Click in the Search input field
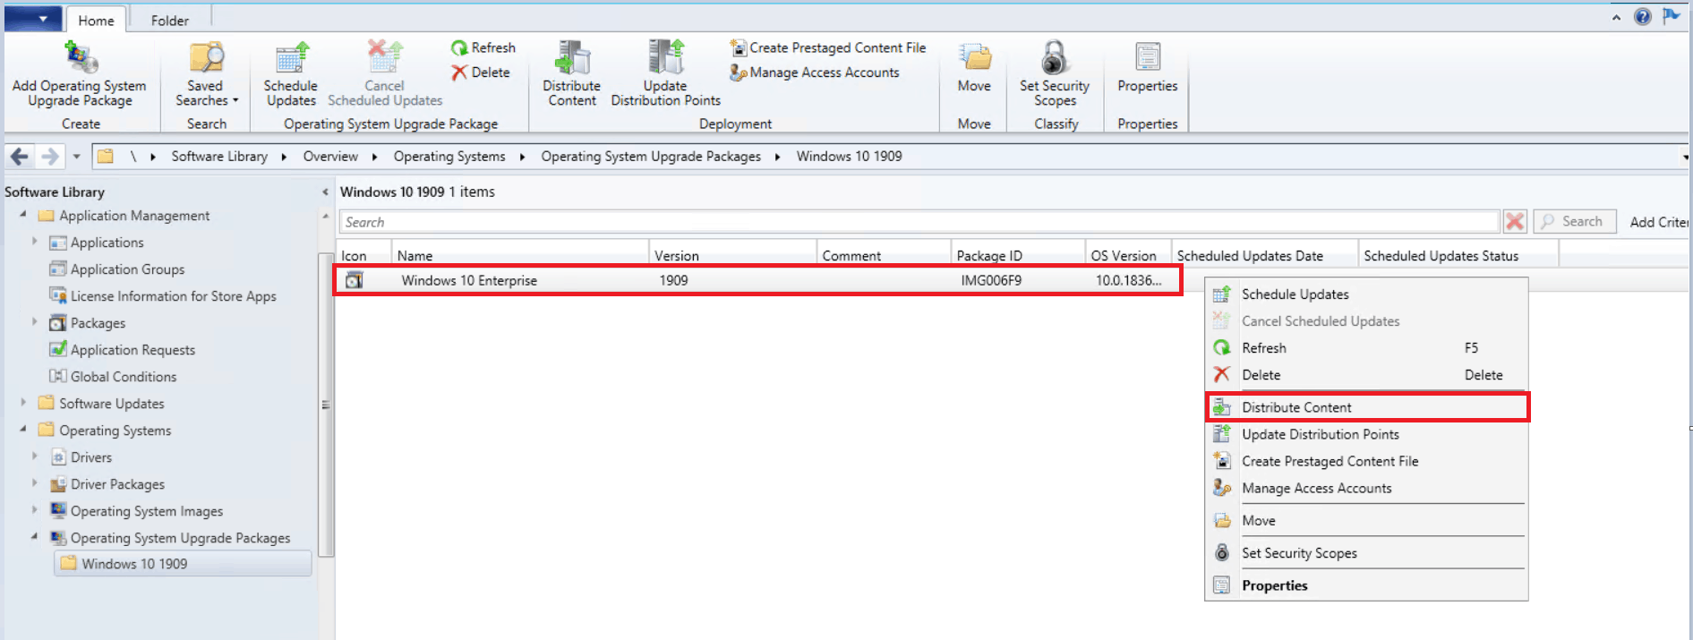The width and height of the screenshot is (1693, 640). click(919, 222)
